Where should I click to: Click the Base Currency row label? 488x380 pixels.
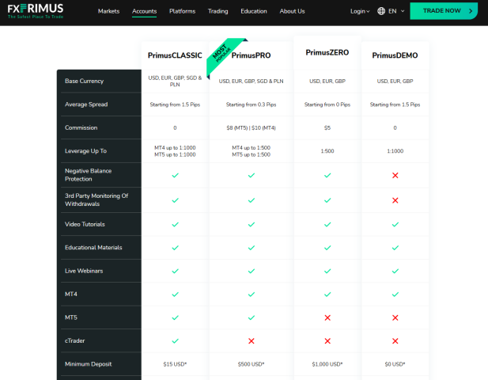tap(84, 81)
